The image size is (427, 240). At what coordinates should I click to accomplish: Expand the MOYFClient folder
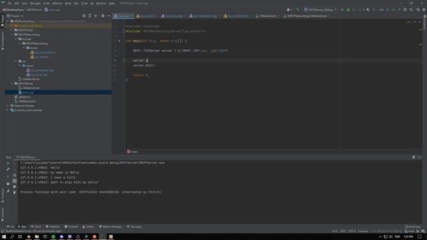pyautogui.click(x=12, y=30)
